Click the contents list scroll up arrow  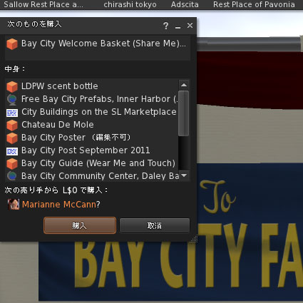point(184,85)
